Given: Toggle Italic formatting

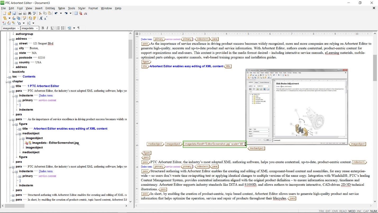Looking at the screenshot, I should [x=47, y=28].
